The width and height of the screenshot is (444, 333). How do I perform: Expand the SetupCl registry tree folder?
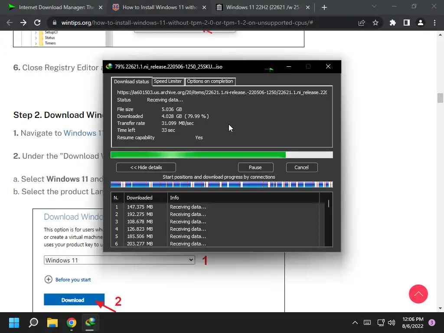36,33
